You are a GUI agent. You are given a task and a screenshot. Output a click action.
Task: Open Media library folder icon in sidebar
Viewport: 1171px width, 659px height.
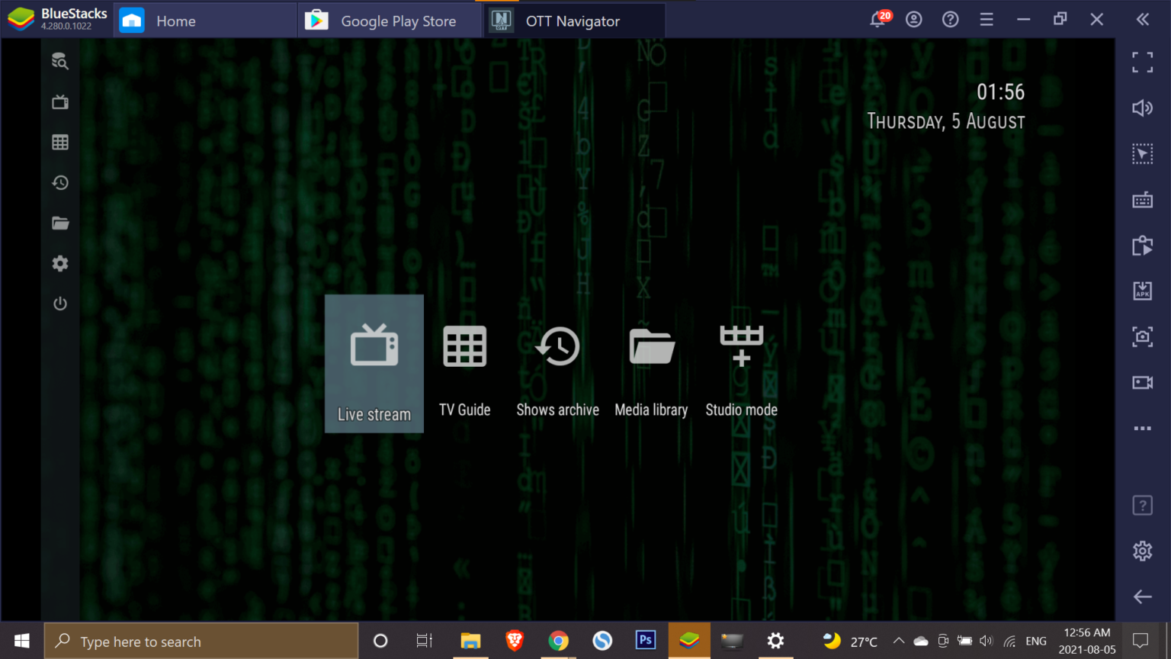pyautogui.click(x=60, y=223)
